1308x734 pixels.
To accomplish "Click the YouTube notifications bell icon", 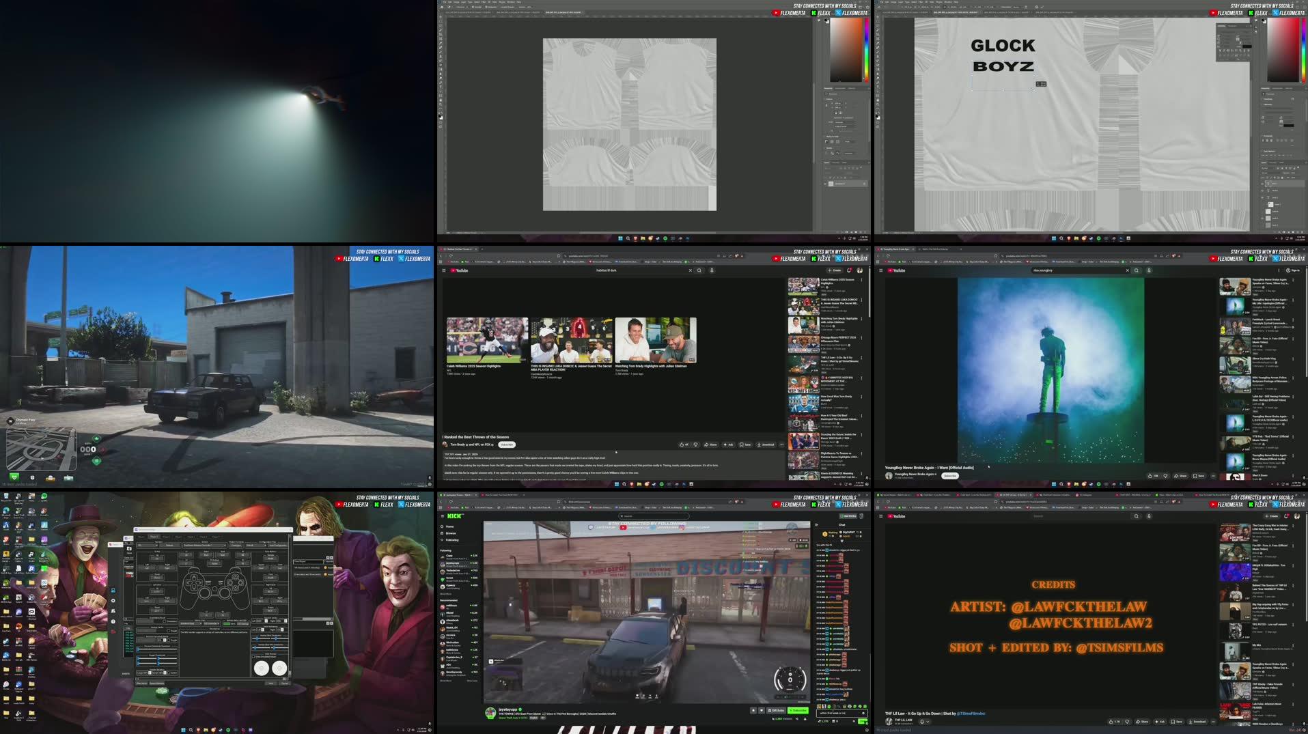I will 850,270.
